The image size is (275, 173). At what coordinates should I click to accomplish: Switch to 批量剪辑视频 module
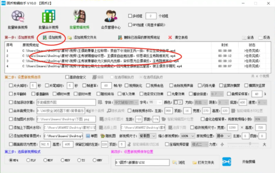click(79, 20)
